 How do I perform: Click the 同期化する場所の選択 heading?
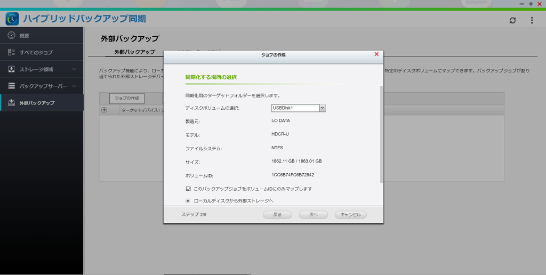coord(211,77)
